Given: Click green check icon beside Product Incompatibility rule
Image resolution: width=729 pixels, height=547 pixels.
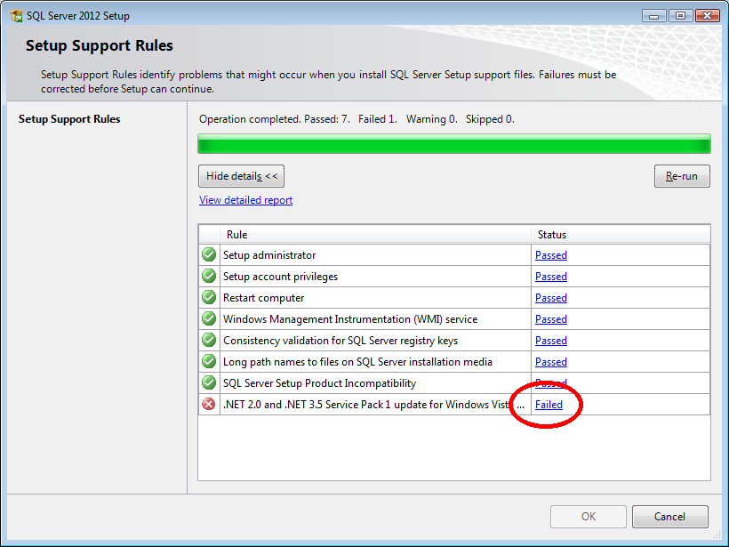Looking at the screenshot, I should click(x=209, y=382).
